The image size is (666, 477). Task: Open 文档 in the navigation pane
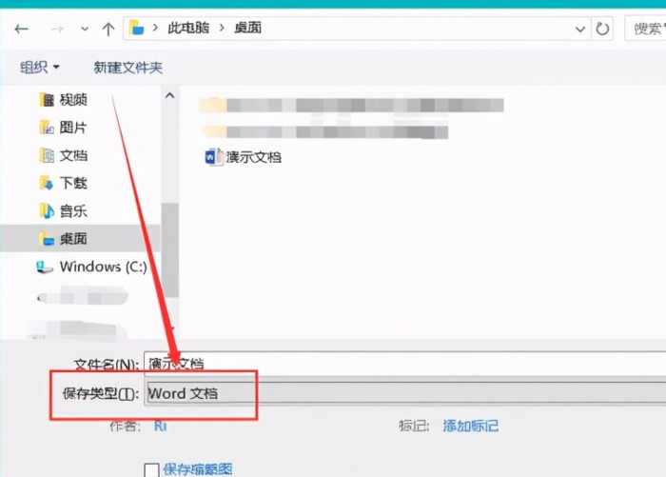73,155
